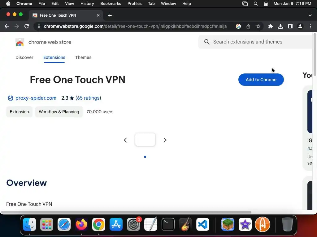317x237 pixels.
Task: Open Visual Studio Code from dock
Action: [203, 224]
